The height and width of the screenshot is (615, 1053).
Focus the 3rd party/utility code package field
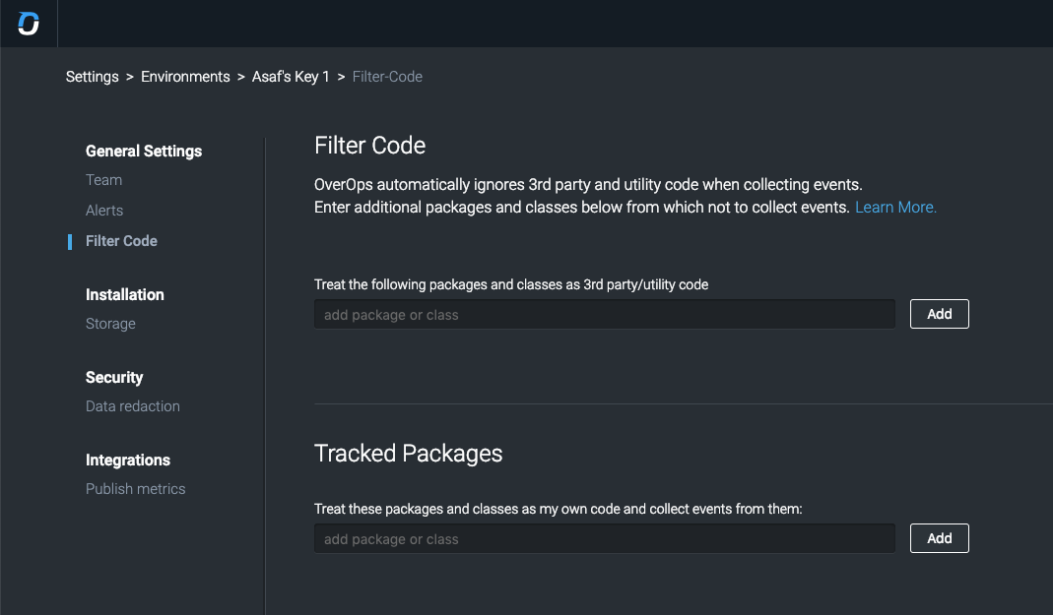(604, 315)
